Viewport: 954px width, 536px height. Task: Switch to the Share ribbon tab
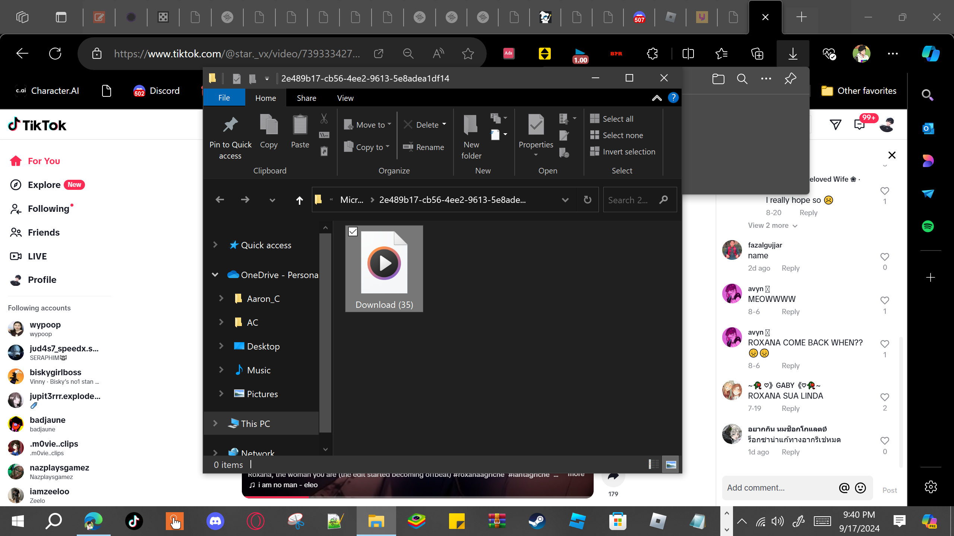306,98
